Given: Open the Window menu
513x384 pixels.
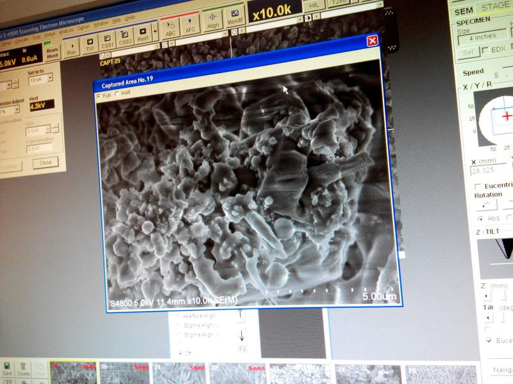Looking at the screenshot, I should 101,24.
